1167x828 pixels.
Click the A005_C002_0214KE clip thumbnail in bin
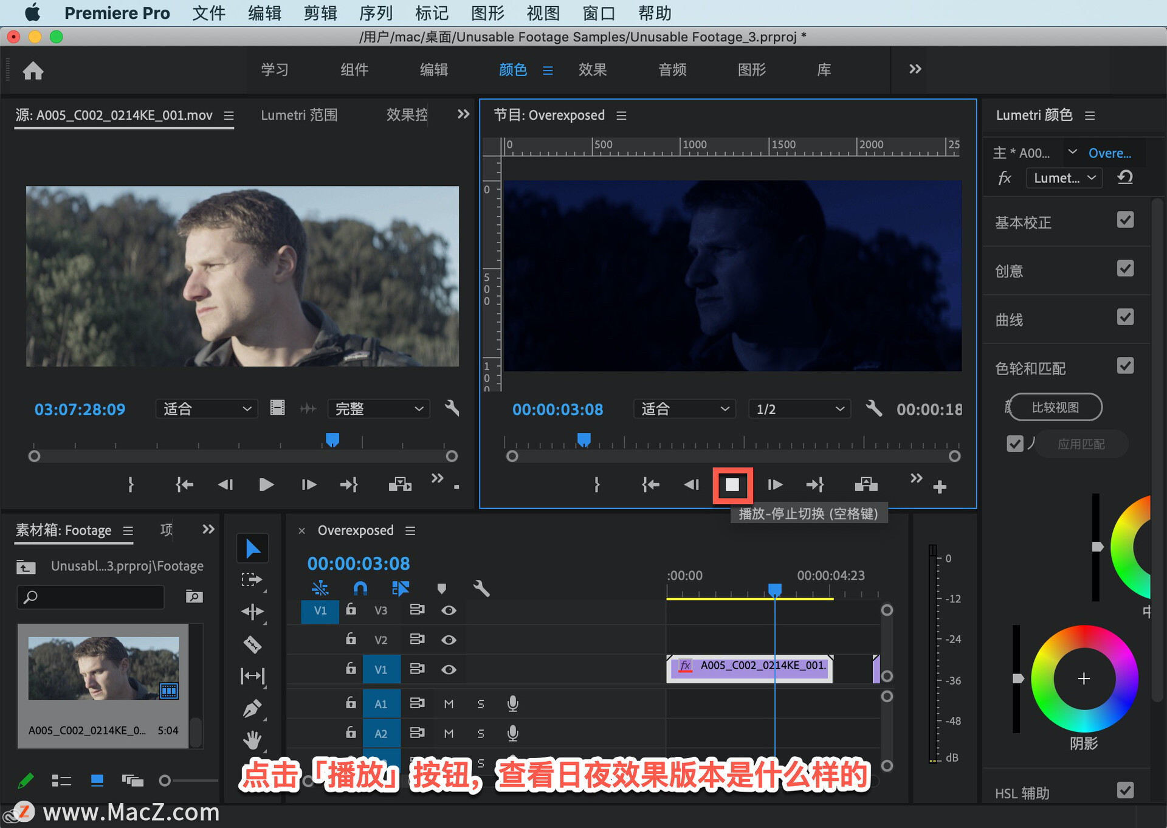(103, 668)
